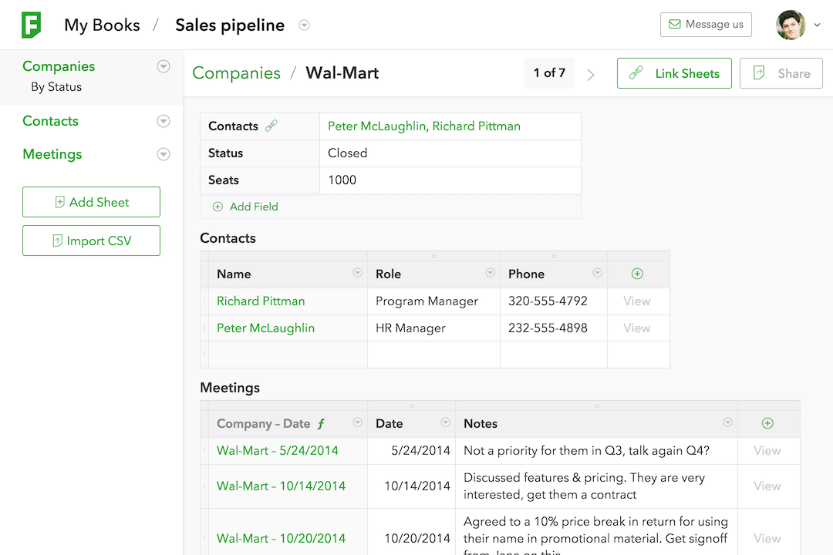
Task: Open Richard Pittman row name link
Action: [x=261, y=301]
